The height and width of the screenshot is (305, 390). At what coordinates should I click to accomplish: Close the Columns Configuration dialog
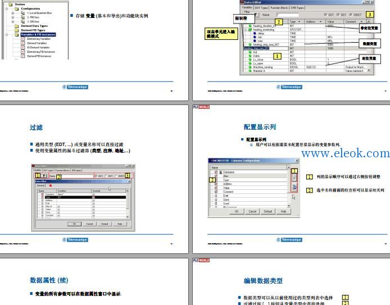click(x=297, y=161)
